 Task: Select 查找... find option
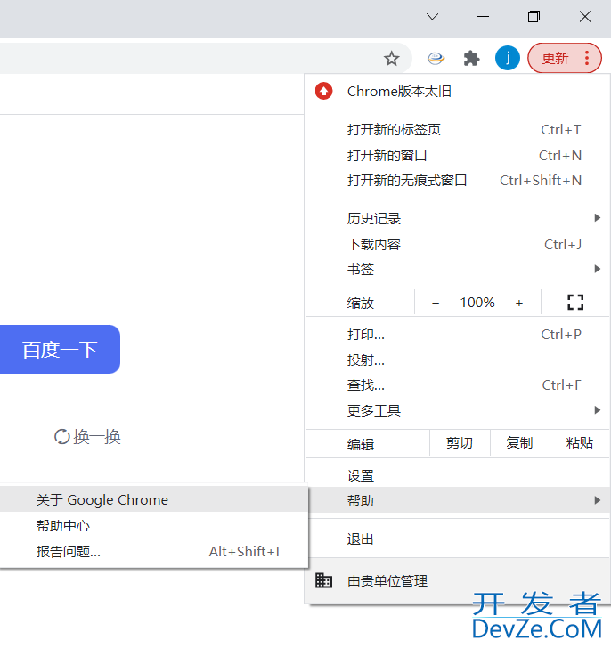458,385
